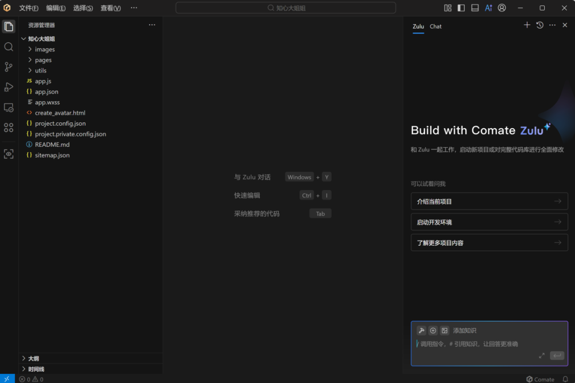Show more menu items via ellipsis

pos(134,7)
